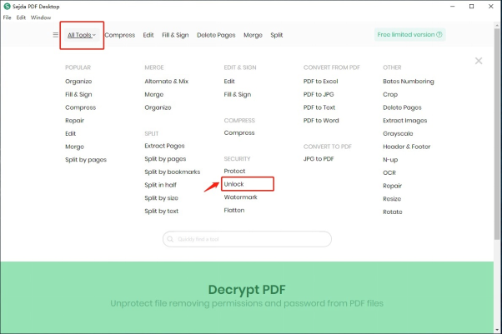Open Organize under Popular

point(78,82)
